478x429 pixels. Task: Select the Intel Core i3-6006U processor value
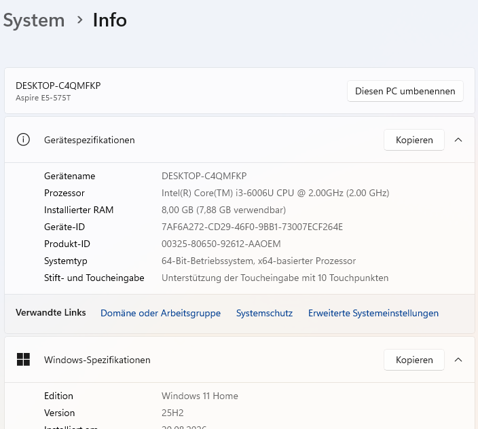tap(275, 193)
